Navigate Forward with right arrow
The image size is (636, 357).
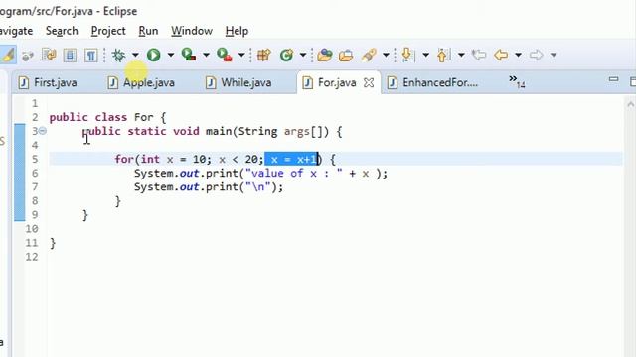(537, 55)
